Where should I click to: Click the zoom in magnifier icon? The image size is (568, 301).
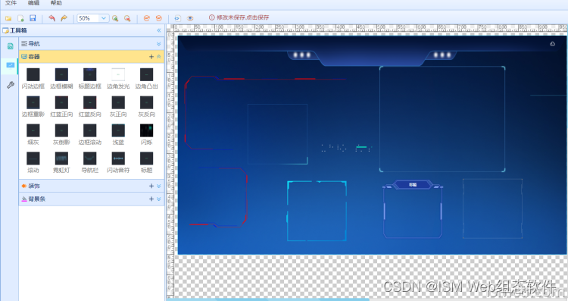115,18
